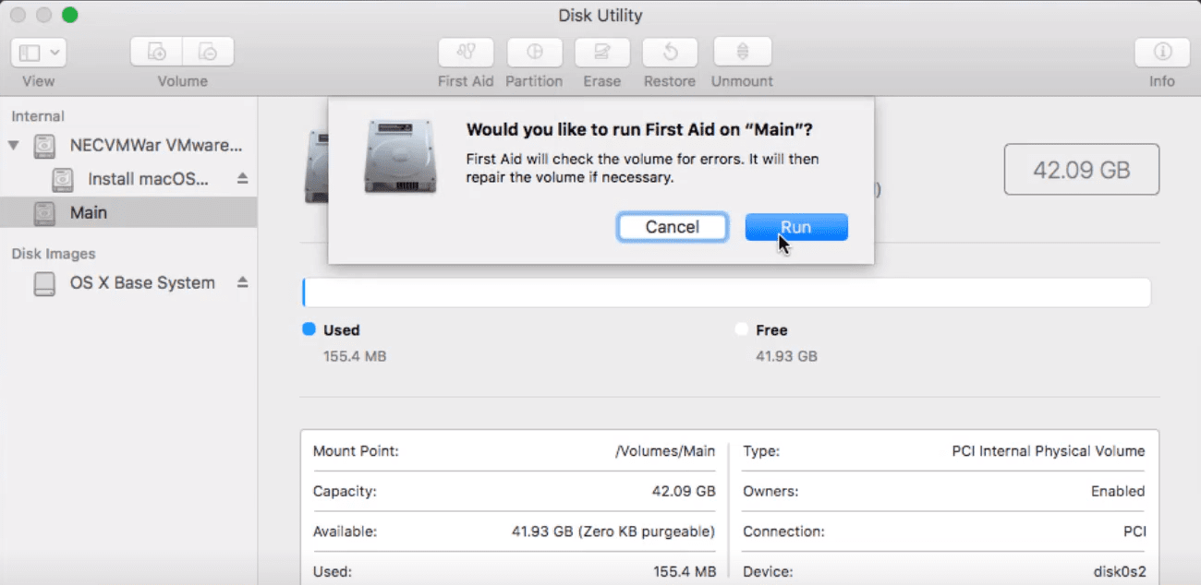Click the add volume icon
This screenshot has height=585, width=1201.
(156, 52)
